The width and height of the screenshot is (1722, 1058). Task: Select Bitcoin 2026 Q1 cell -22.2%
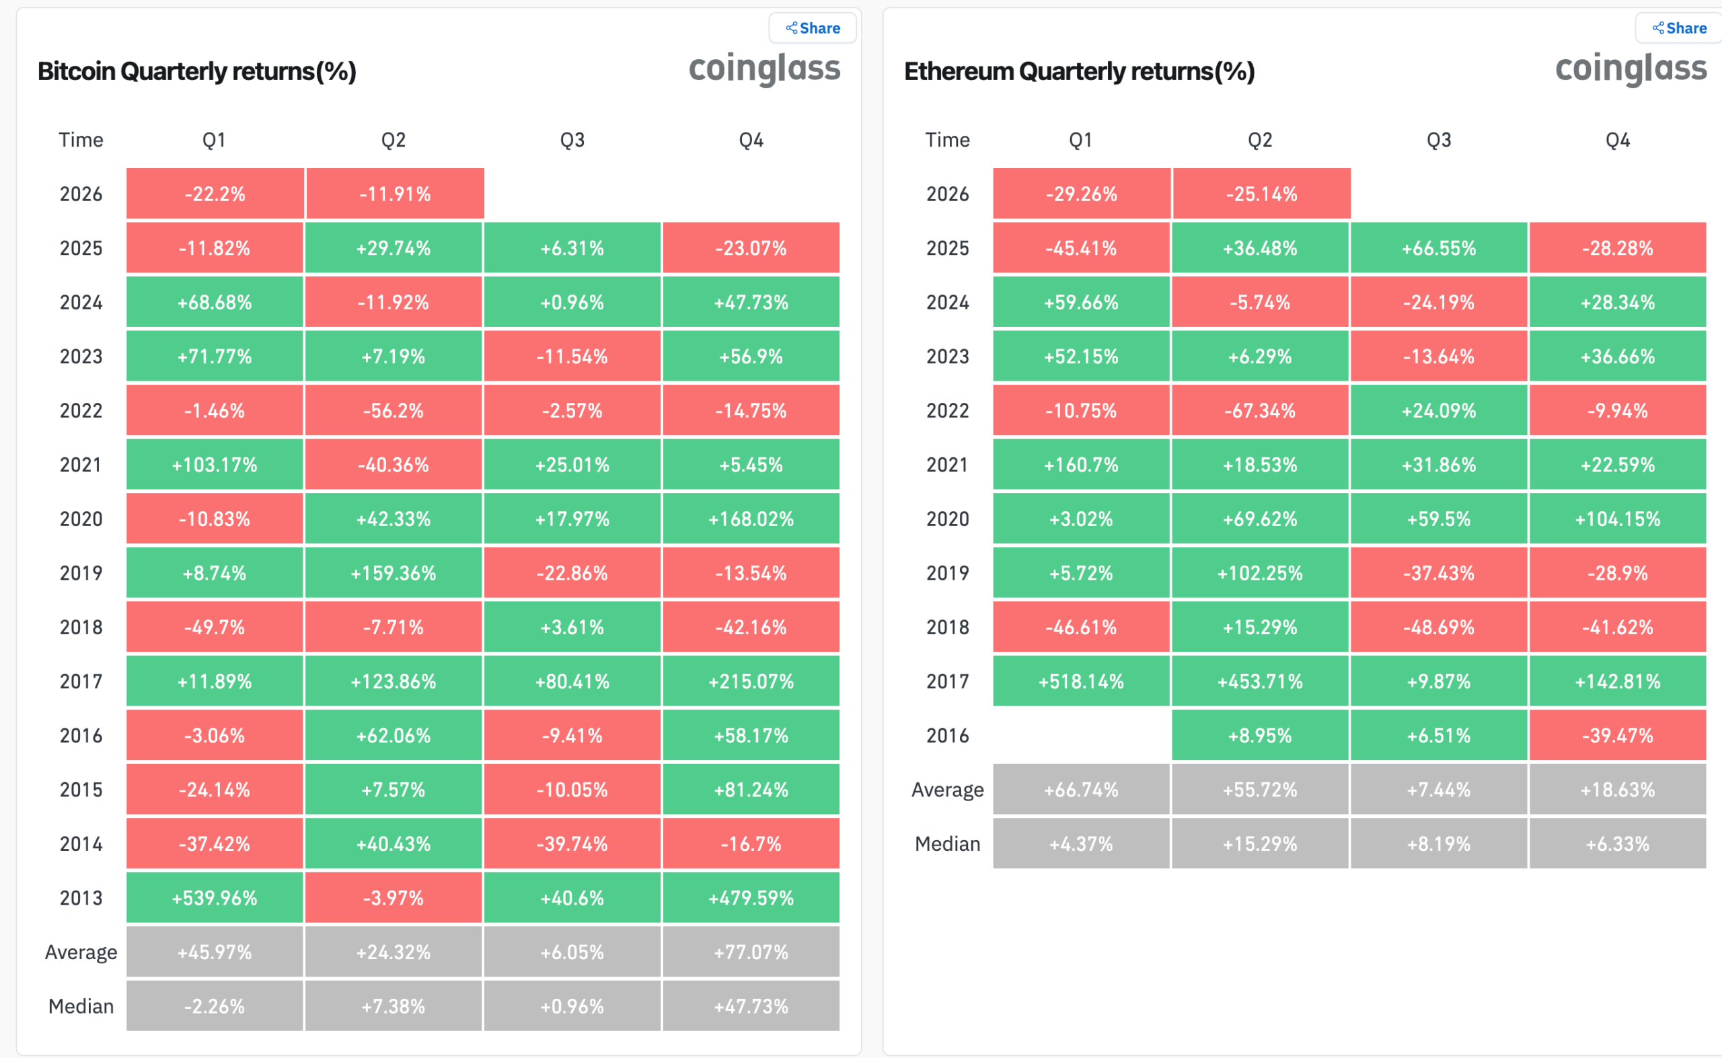point(215,194)
